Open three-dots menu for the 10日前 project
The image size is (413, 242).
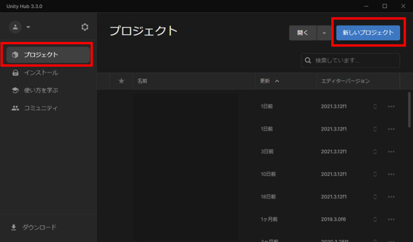[391, 174]
